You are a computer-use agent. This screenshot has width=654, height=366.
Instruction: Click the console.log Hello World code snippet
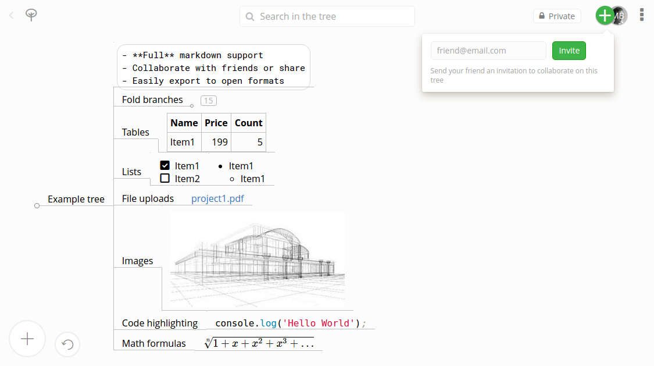tap(290, 324)
